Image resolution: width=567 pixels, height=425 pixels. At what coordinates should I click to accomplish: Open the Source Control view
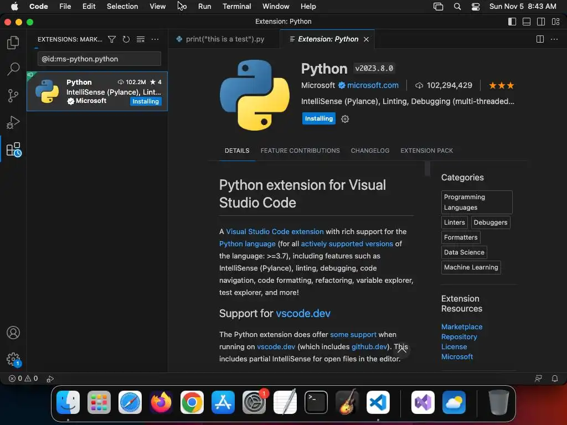13,95
